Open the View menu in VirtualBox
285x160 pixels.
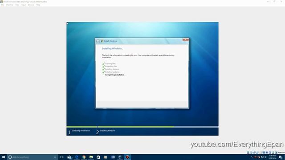[17, 5]
